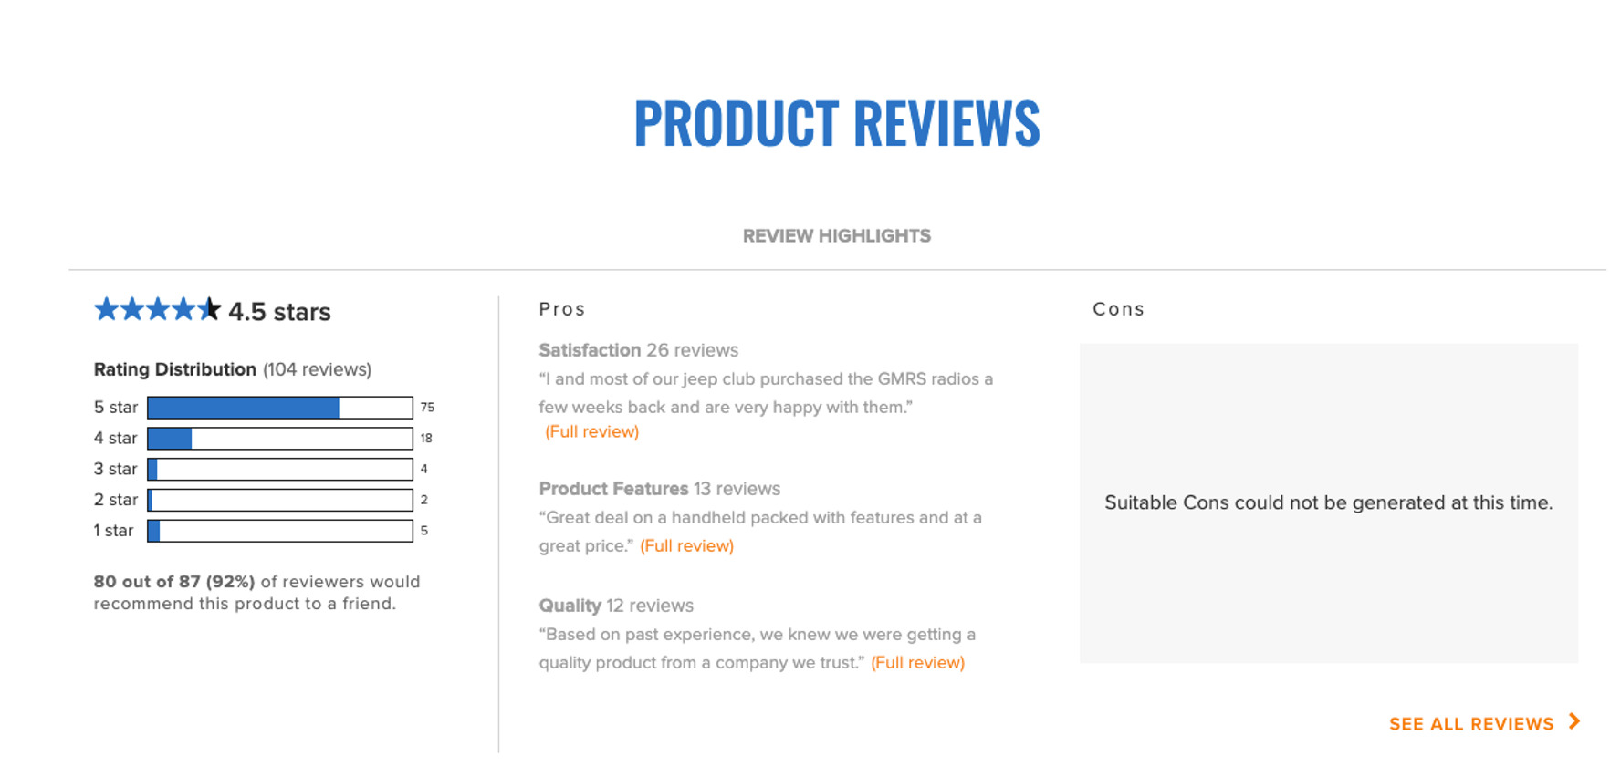Screen dimensions: 1610x777
Task: Click the Quality pros heading
Action: click(570, 606)
